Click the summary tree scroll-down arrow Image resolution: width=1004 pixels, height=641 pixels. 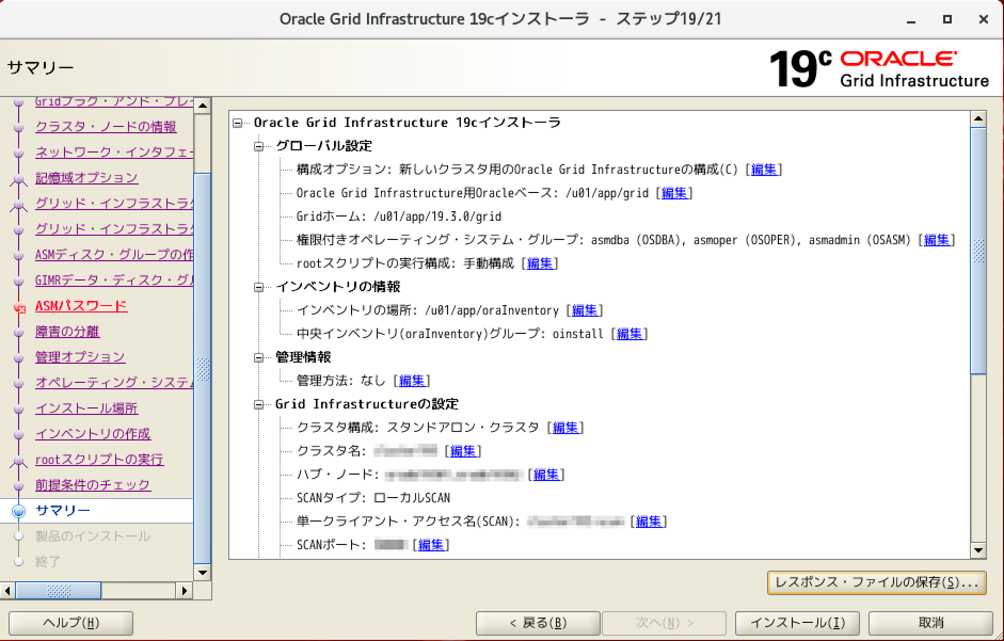pyautogui.click(x=978, y=551)
